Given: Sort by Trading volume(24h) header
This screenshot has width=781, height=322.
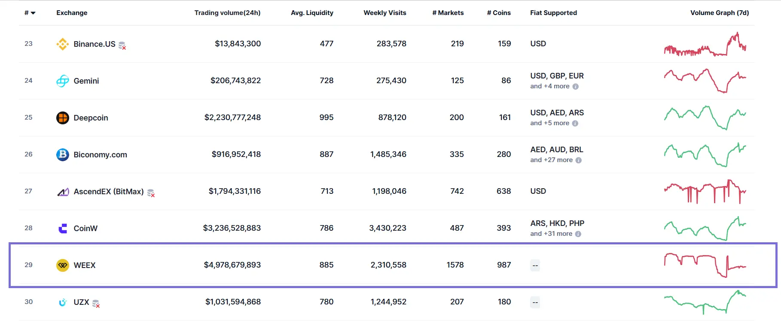Looking at the screenshot, I should (227, 13).
